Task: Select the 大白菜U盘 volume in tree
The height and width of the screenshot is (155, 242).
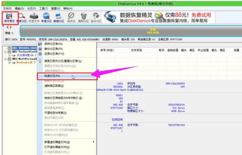Action: point(26,55)
